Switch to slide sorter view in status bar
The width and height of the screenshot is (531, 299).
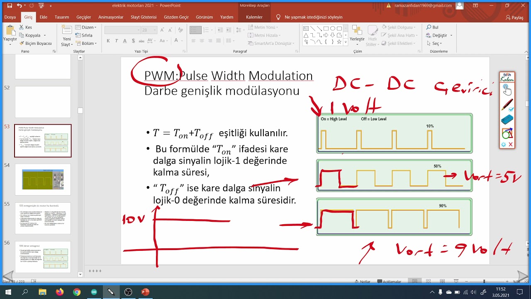(x=427, y=282)
